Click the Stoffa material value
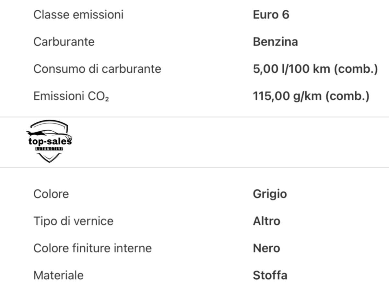 [x=270, y=275]
